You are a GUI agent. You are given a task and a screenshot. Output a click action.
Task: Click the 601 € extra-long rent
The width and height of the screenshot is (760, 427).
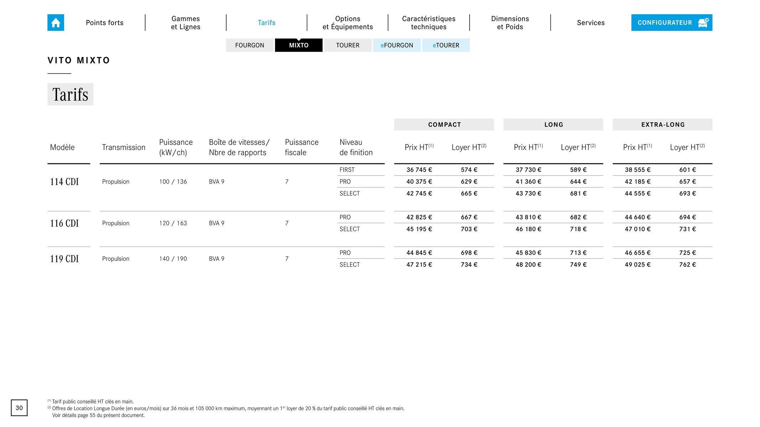[687, 170]
